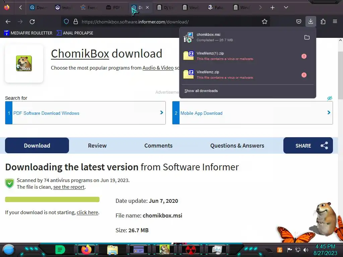Open the list all tabs dropdown
The height and width of the screenshot is (257, 343).
(x=286, y=7)
